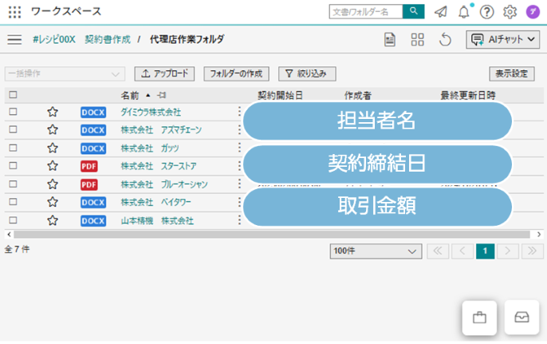Screen dimensions: 547x344
Task: Check the ブルーオーシャン row checkbox
Action: point(13,184)
